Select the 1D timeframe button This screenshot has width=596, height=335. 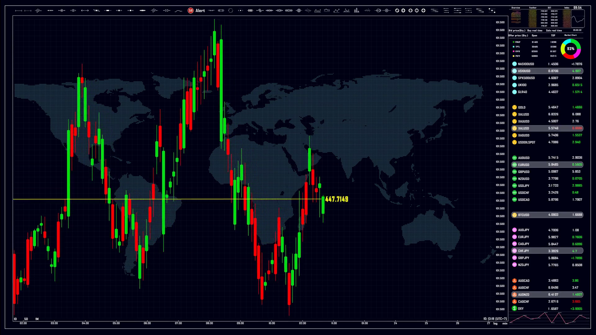(x=15, y=319)
